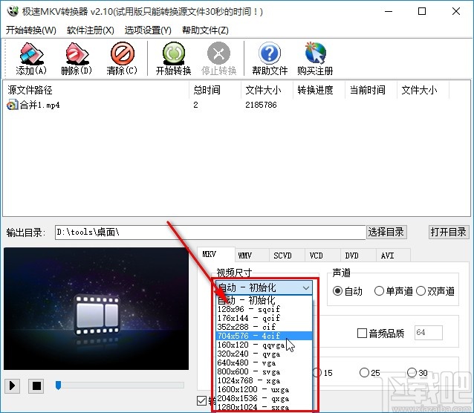Viewport: 474px width, 413px height.
Task: Switch to the MKV tab
Action: (x=216, y=255)
